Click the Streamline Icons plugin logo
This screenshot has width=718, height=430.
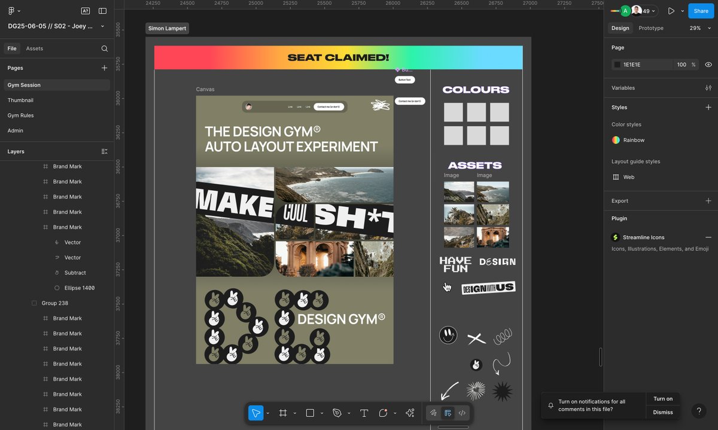tap(616, 237)
